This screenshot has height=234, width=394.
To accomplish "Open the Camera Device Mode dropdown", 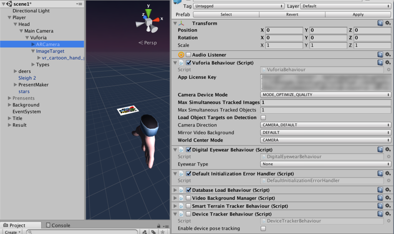I will pos(326,95).
